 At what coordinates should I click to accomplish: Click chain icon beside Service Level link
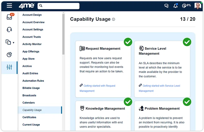pos(140,85)
